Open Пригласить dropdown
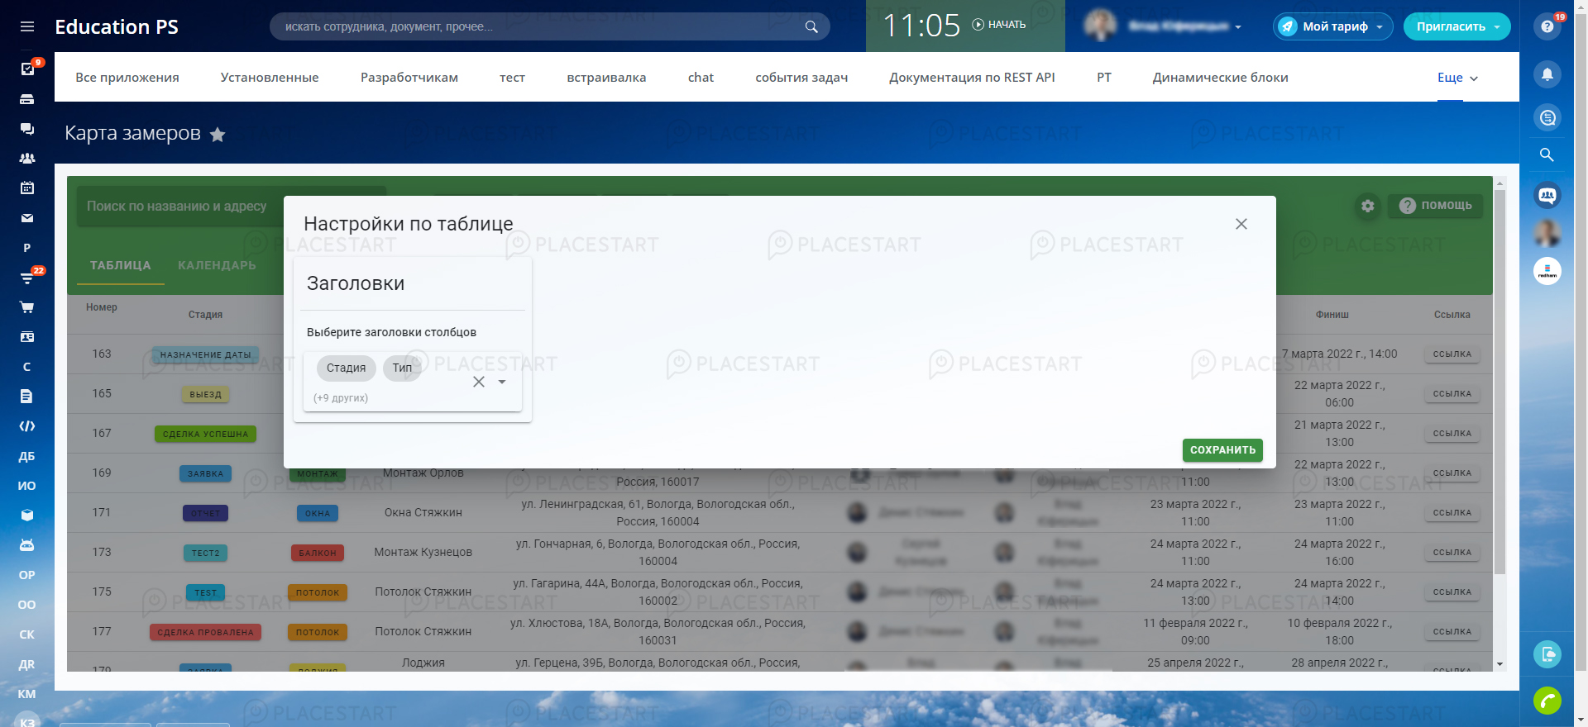This screenshot has height=727, width=1588. point(1457,26)
